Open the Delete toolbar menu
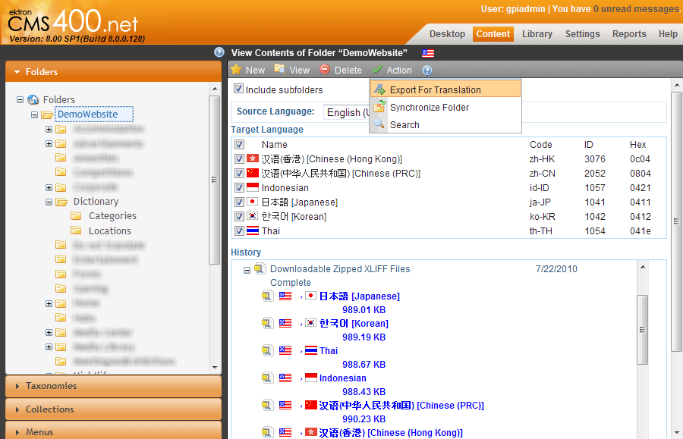Image resolution: width=683 pixels, height=439 pixels. 341,70
